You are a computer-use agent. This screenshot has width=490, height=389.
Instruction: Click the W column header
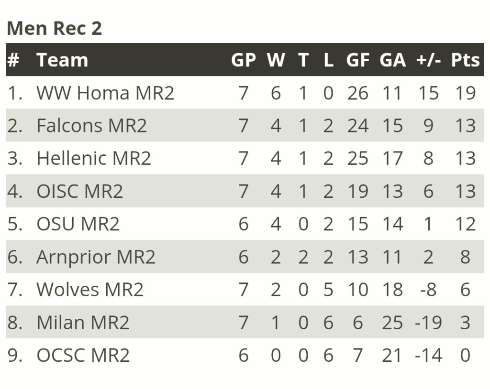coord(276,60)
